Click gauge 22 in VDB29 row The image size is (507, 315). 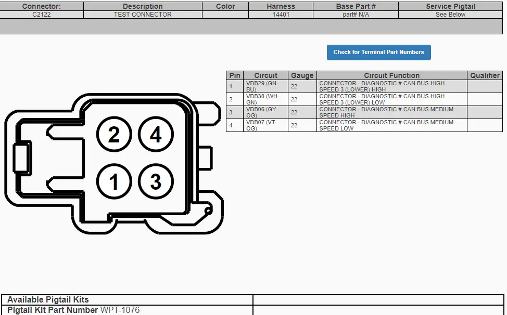point(302,86)
